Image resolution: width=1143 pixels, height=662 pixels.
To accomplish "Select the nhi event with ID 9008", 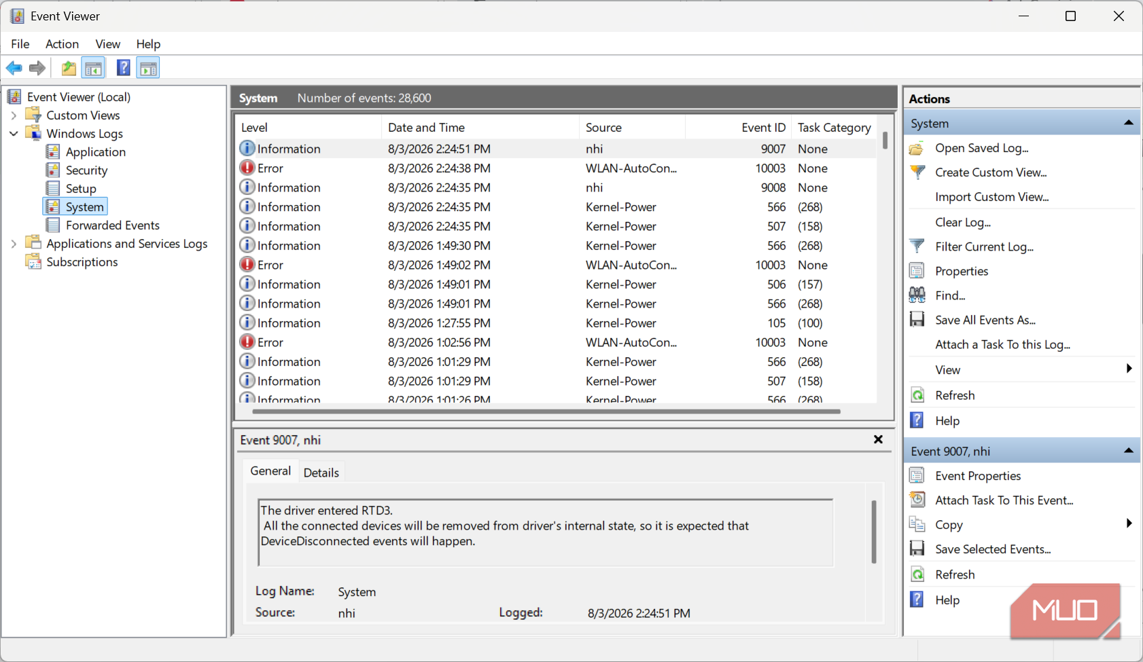I will (556, 187).
